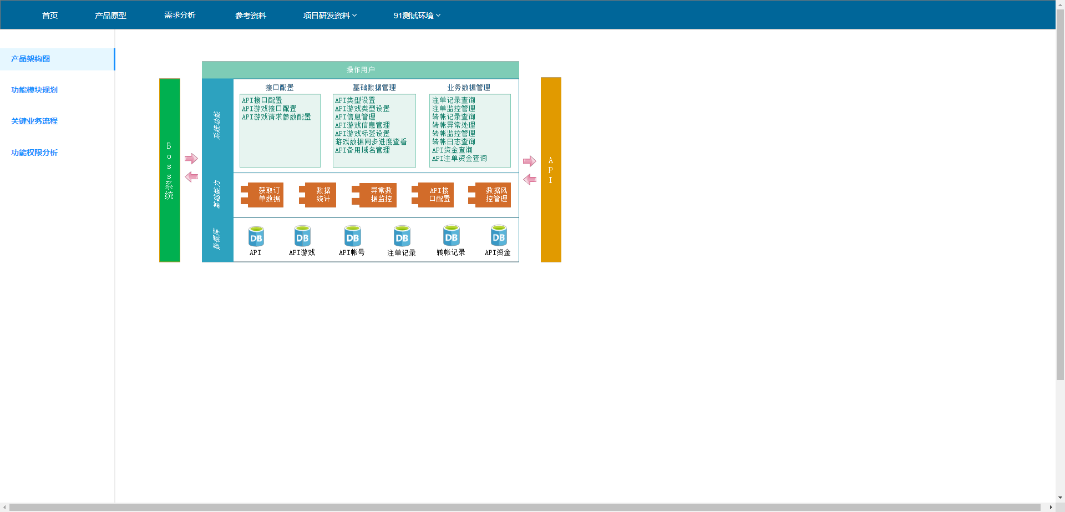The width and height of the screenshot is (1065, 512).
Task: Click the API帐号 database icon
Action: (x=352, y=236)
